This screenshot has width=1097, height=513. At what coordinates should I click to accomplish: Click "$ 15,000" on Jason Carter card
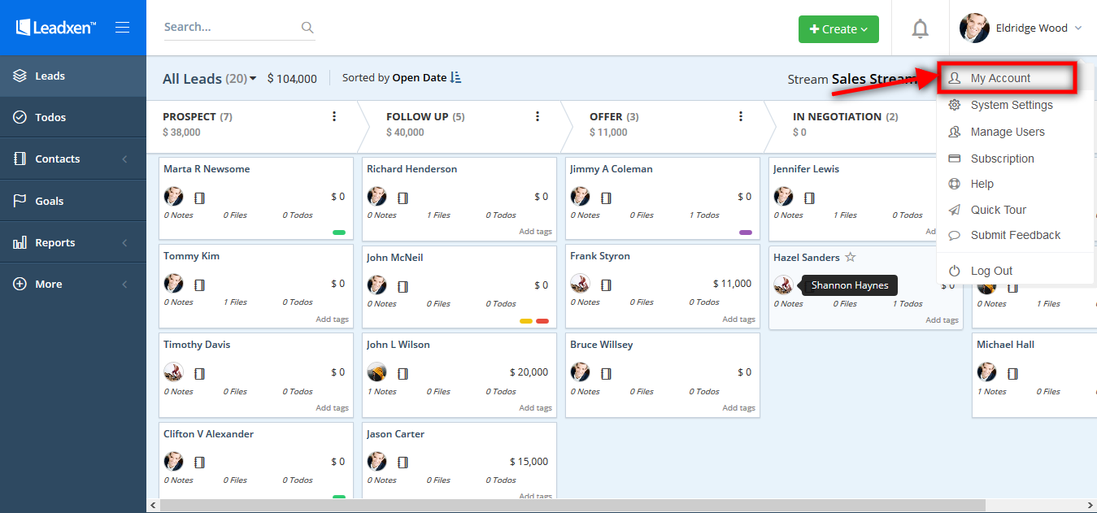529,462
